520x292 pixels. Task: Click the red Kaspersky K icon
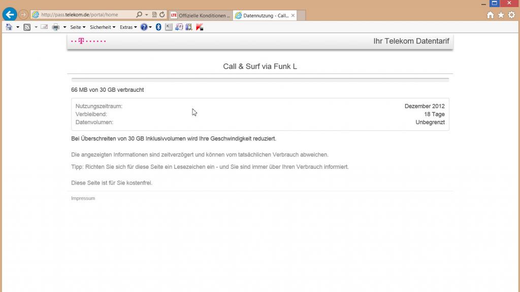coord(200,27)
